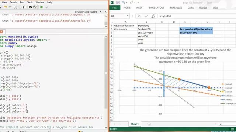This screenshot has width=236, height=132.
Task: Click the Series2 legend entry in the chart
Action: coord(226,84)
